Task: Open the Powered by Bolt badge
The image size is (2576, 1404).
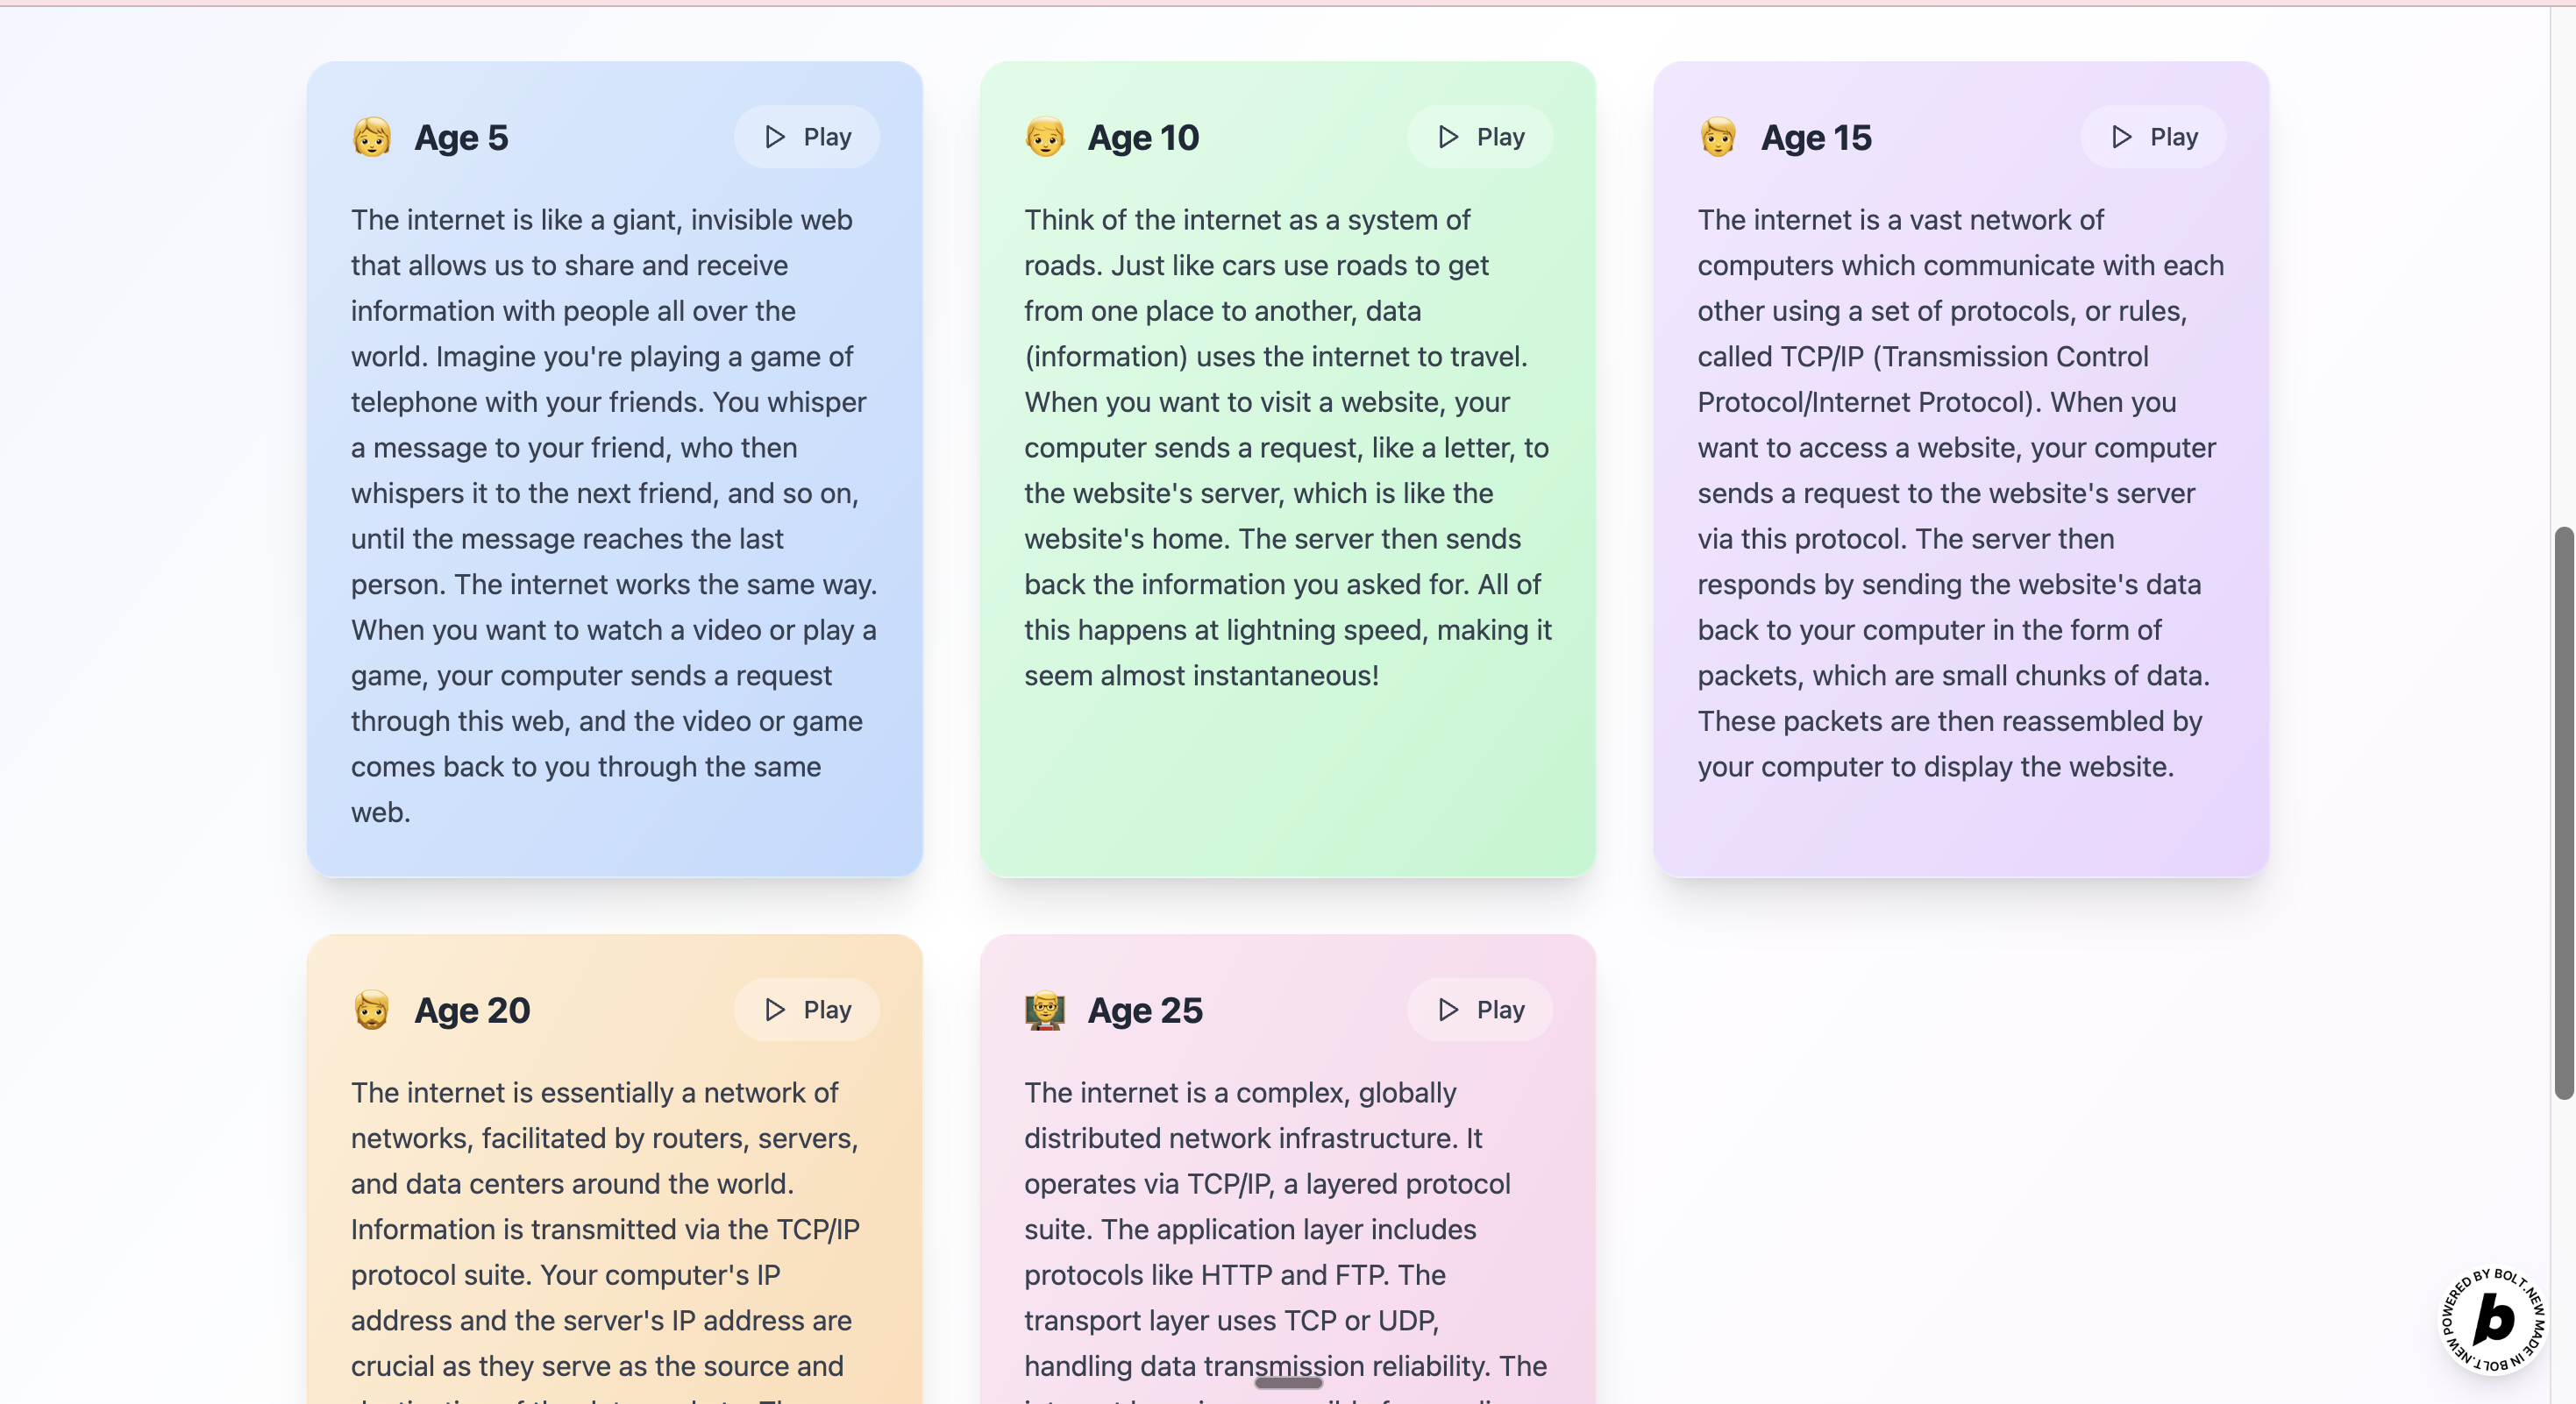Action: (x=2492, y=1320)
